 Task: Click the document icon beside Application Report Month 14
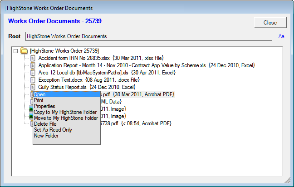tap(33, 65)
